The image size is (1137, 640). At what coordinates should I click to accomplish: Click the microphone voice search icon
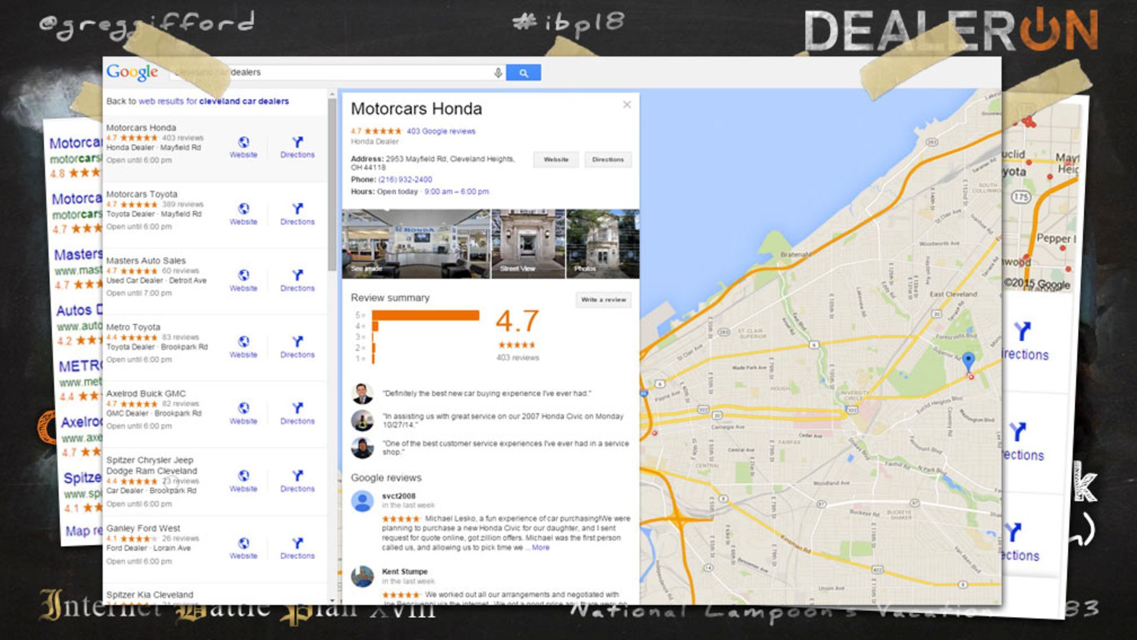point(498,72)
